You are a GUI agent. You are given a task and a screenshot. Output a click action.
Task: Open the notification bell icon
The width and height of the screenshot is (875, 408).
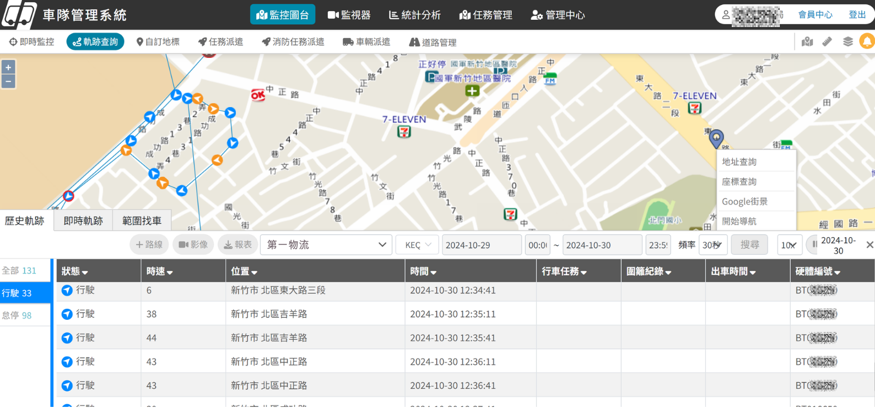[x=867, y=42]
